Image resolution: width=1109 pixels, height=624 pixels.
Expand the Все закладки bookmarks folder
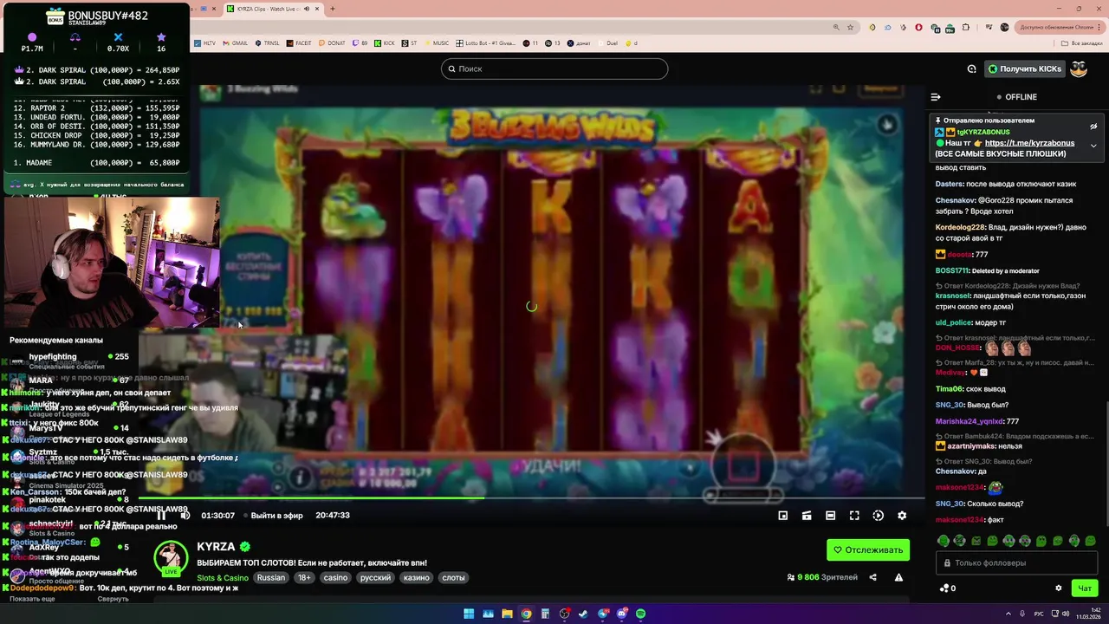pos(1082,42)
